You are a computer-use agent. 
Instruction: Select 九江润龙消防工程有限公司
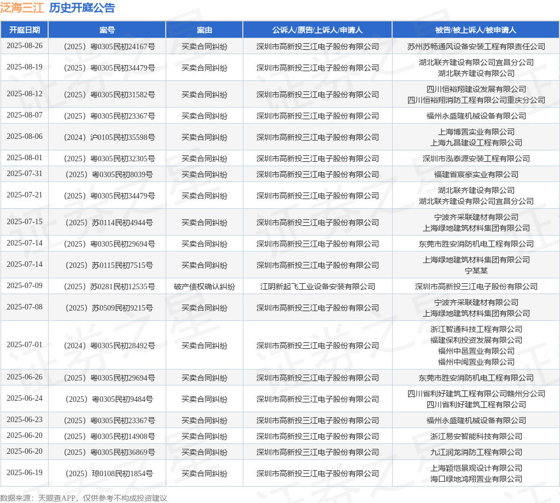(x=476, y=452)
